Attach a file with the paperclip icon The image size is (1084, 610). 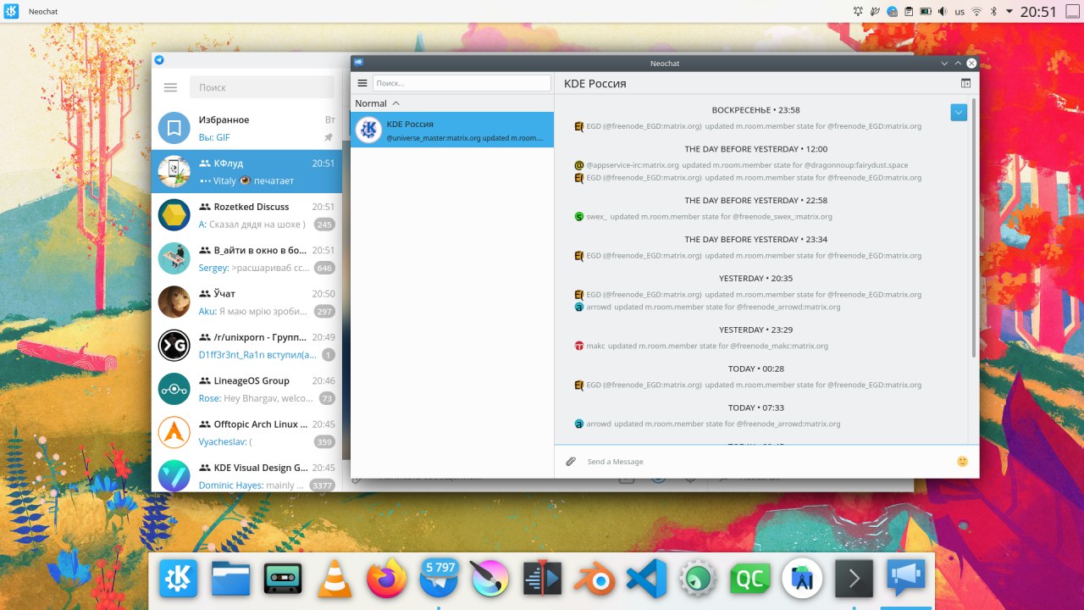571,462
